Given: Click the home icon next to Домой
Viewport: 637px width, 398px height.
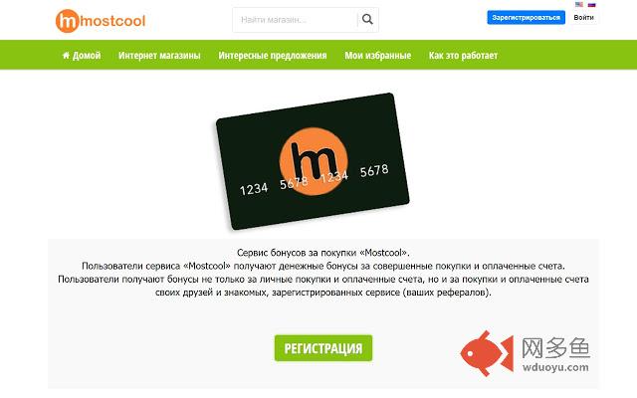Looking at the screenshot, I should 66,55.
